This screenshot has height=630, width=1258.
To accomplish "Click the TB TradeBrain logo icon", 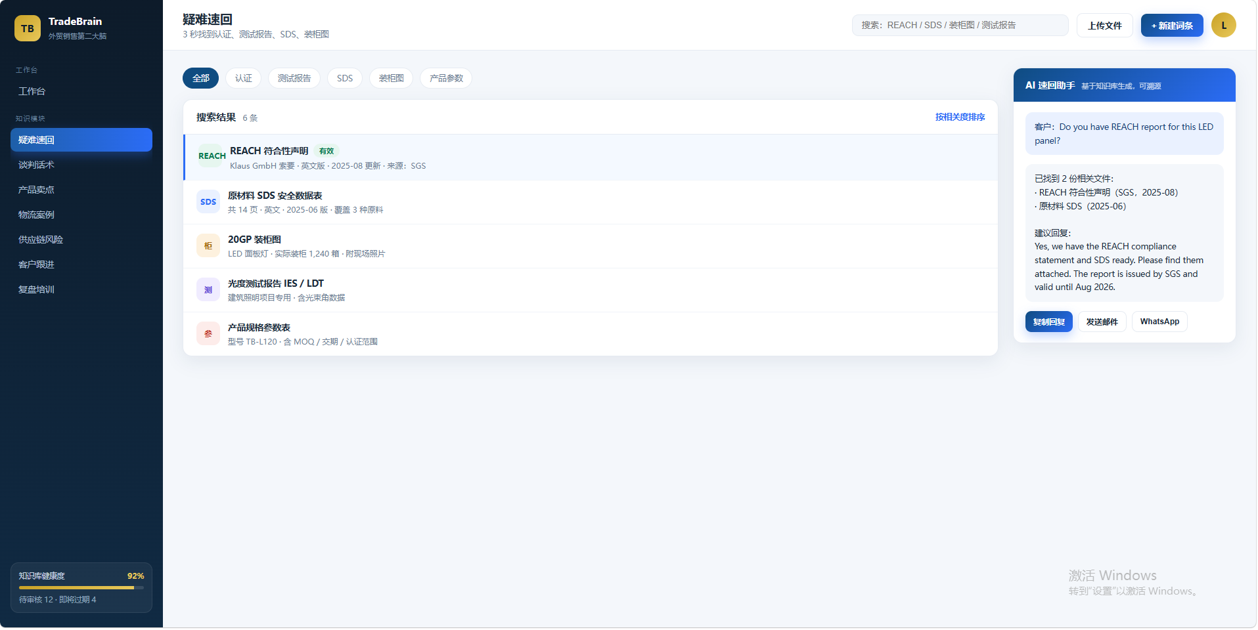I will pyautogui.click(x=28, y=28).
